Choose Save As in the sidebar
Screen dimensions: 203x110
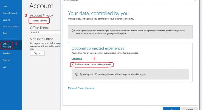pos(6,20)
